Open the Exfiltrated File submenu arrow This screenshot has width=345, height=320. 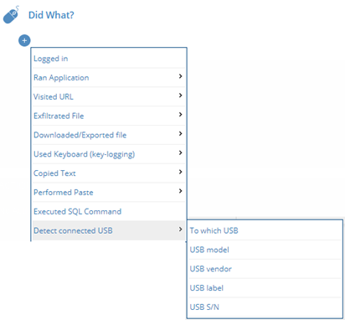(180, 115)
